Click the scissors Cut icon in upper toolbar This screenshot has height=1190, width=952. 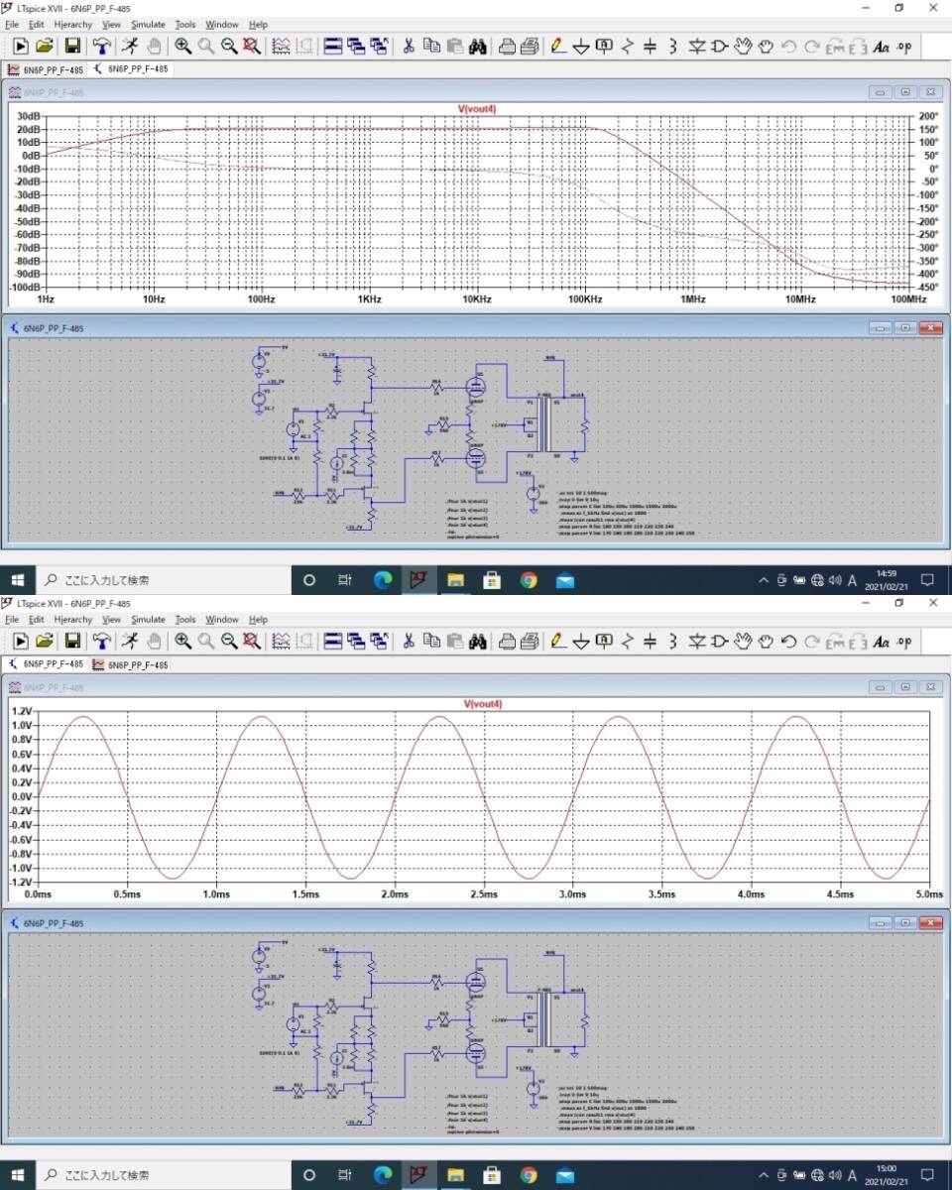tap(408, 46)
